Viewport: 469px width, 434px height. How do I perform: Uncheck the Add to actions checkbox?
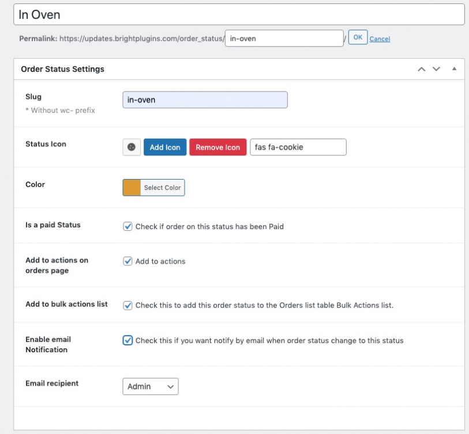point(127,261)
